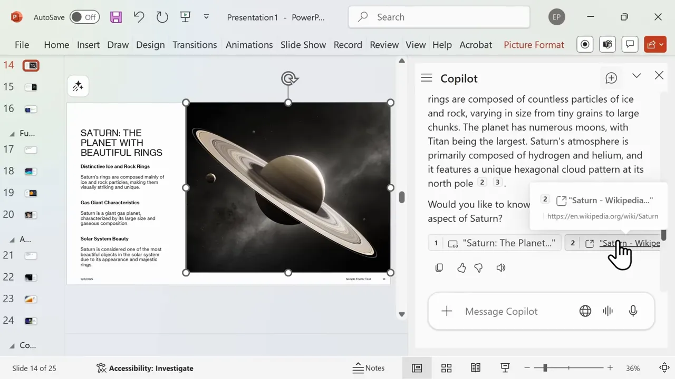Click the Save icon in title bar

coord(116,17)
